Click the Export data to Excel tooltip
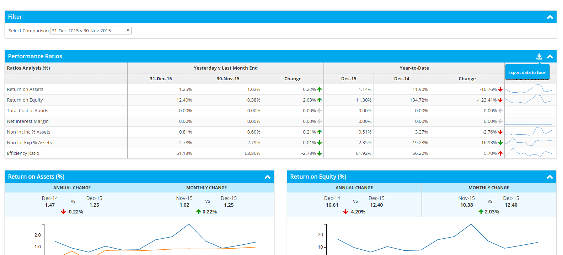Image resolution: width=563 pixels, height=255 pixels. 527,72
